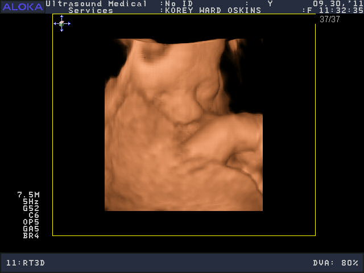Click the Y field in header
The image size is (364, 273).
(x=270, y=3)
